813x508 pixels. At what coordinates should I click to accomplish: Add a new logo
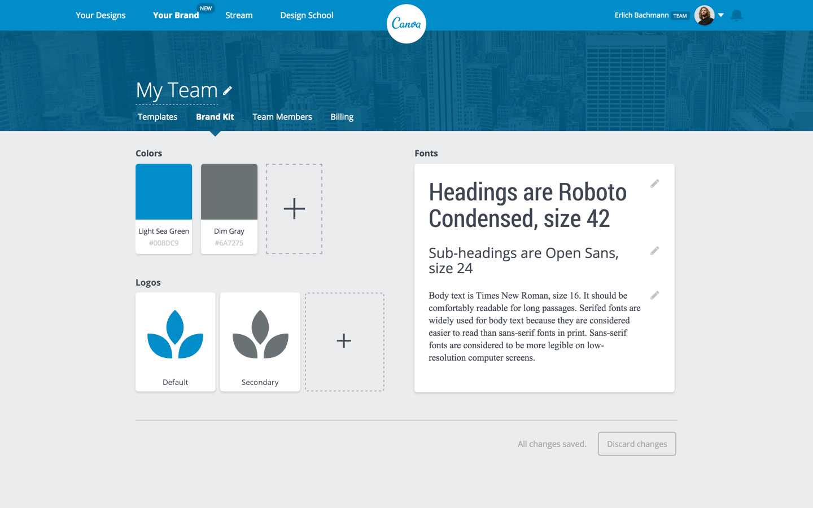344,341
